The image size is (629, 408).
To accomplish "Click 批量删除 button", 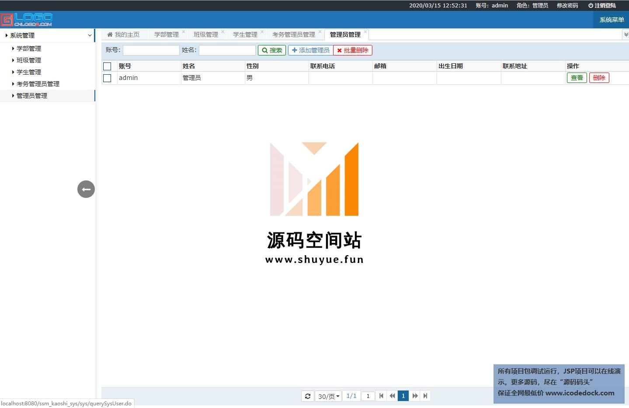I will coord(352,50).
